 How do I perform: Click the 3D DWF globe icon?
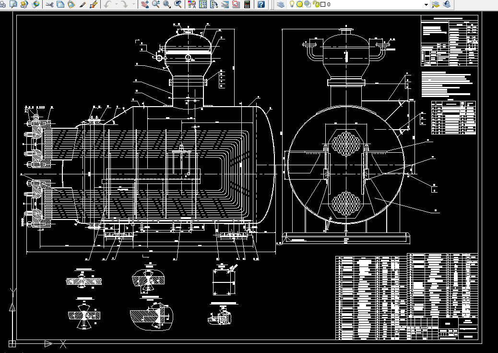pyautogui.click(x=36, y=4)
